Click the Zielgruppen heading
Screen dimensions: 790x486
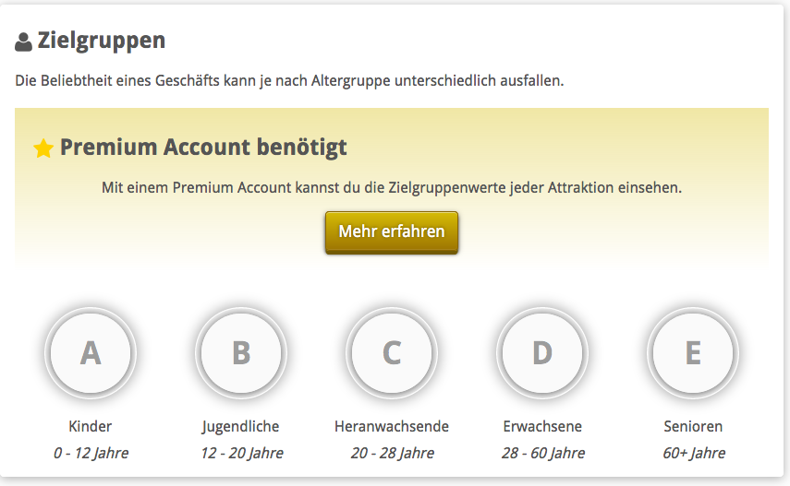102,41
